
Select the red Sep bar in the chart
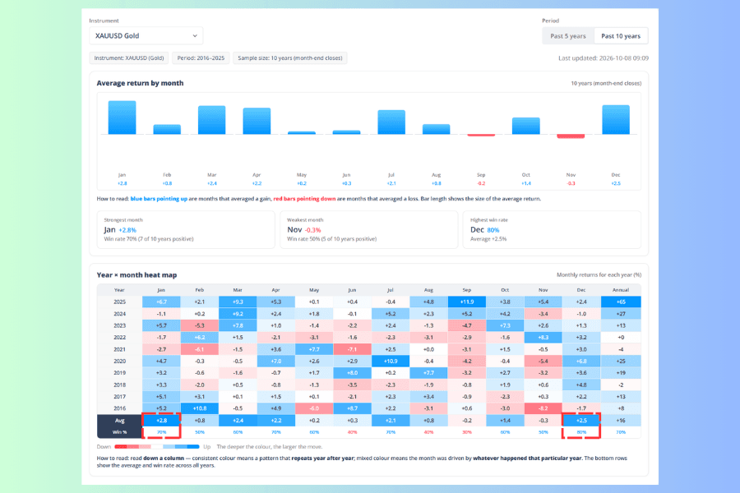coord(481,136)
